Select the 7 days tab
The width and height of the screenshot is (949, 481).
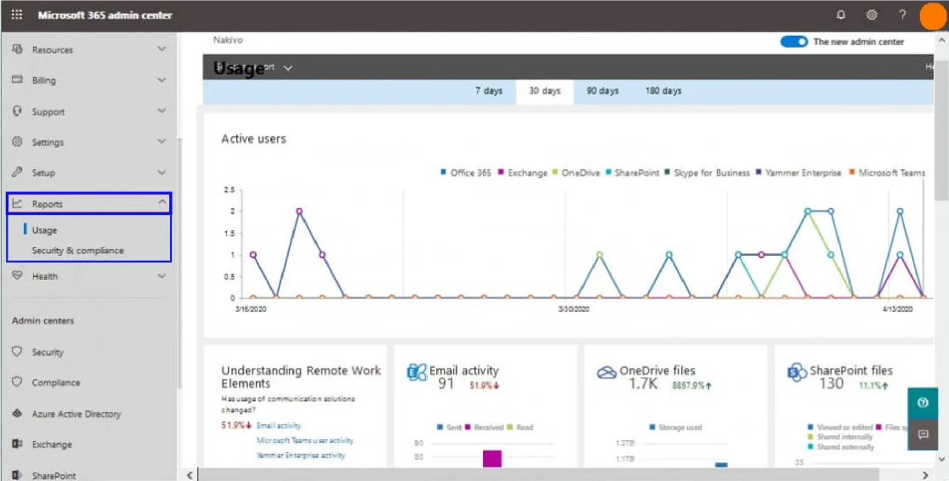(489, 92)
